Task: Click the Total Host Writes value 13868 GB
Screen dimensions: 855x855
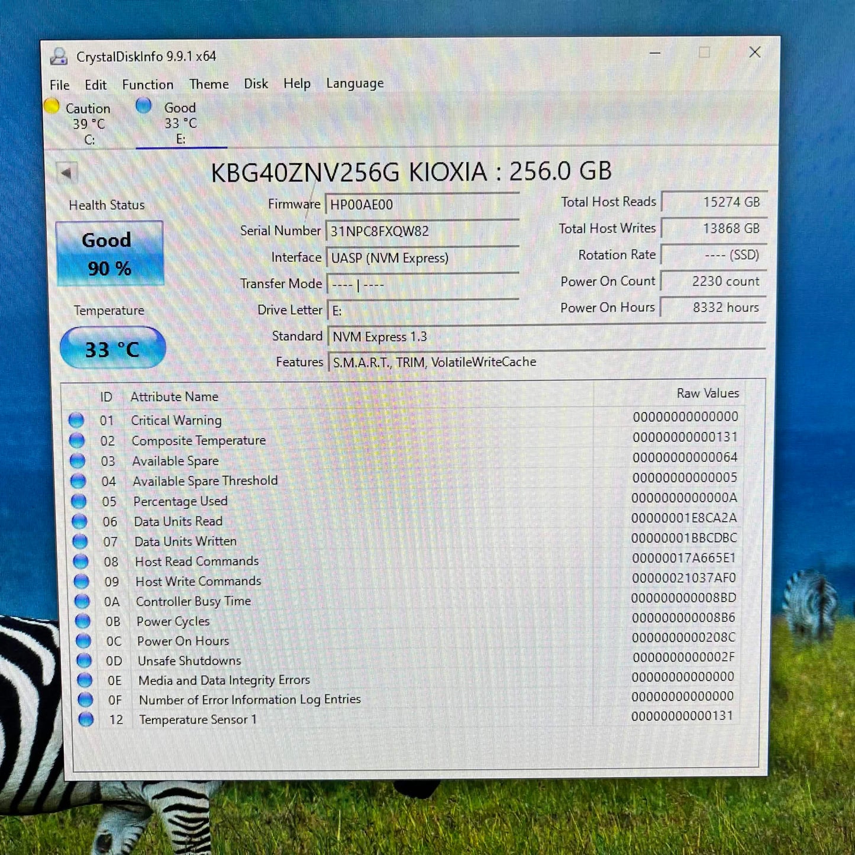Action: pos(714,228)
